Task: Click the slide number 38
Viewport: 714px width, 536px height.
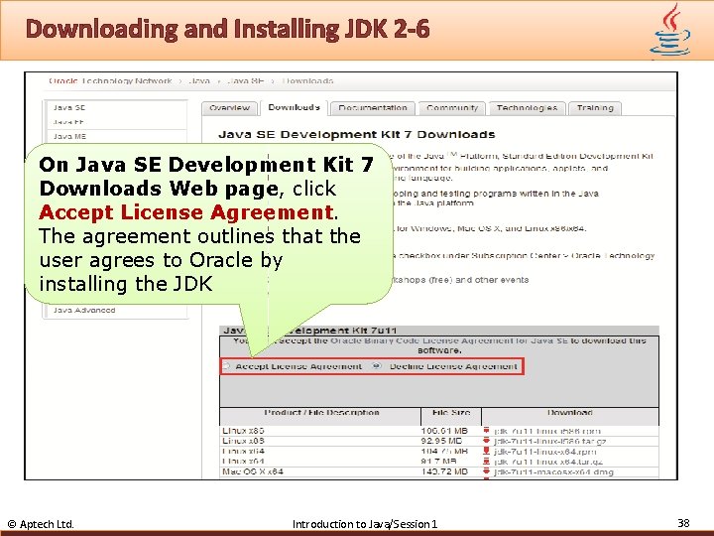Action: pos(683,523)
